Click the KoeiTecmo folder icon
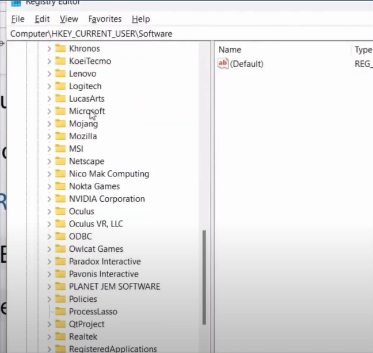373x353 pixels. tap(60, 61)
